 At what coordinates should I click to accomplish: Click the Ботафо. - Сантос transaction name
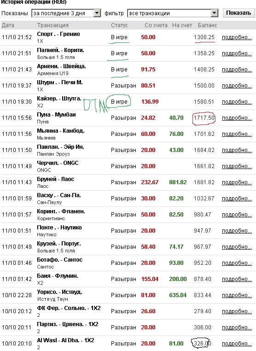[x=60, y=260]
